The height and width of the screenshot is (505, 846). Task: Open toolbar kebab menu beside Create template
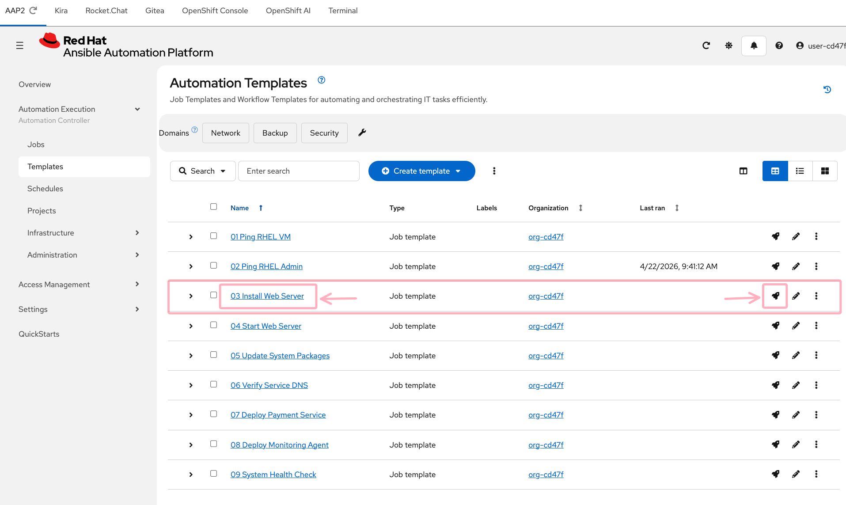click(494, 171)
